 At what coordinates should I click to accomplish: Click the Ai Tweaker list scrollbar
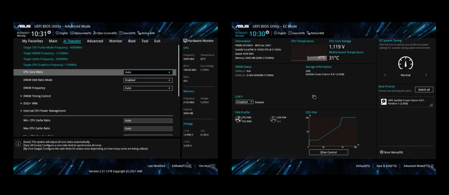click(179, 70)
